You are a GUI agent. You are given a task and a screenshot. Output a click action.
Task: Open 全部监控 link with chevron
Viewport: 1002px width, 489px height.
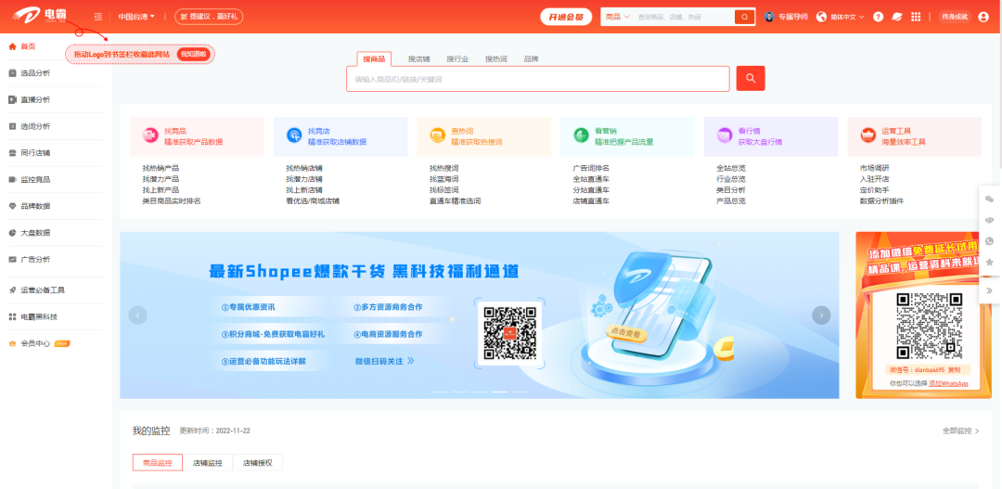coord(960,431)
